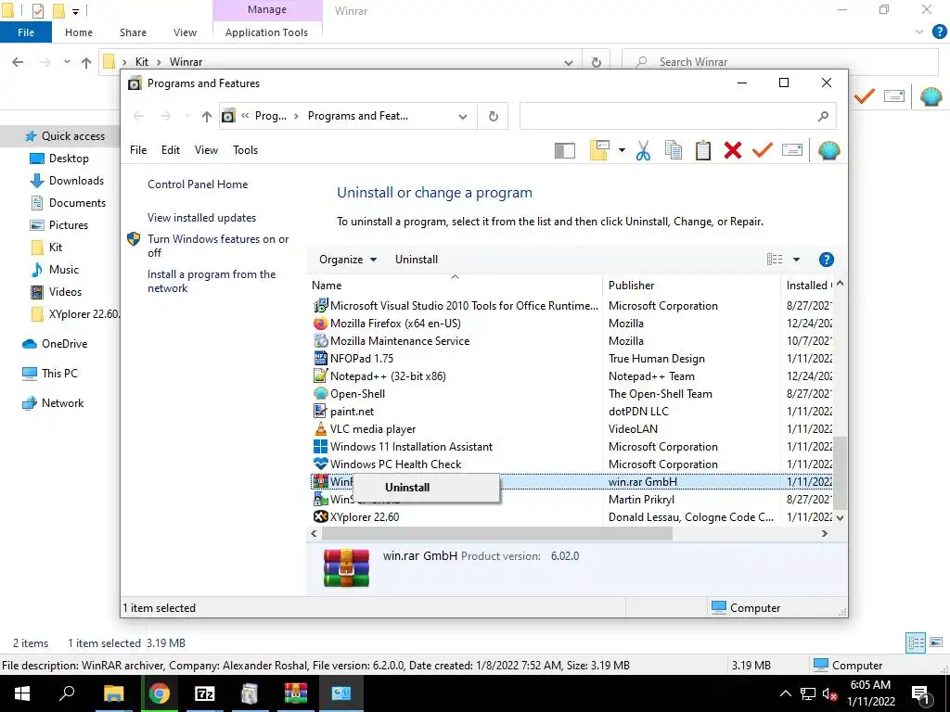This screenshot has height=712, width=950.
Task: Open the Control Panel Home link
Action: 198,184
